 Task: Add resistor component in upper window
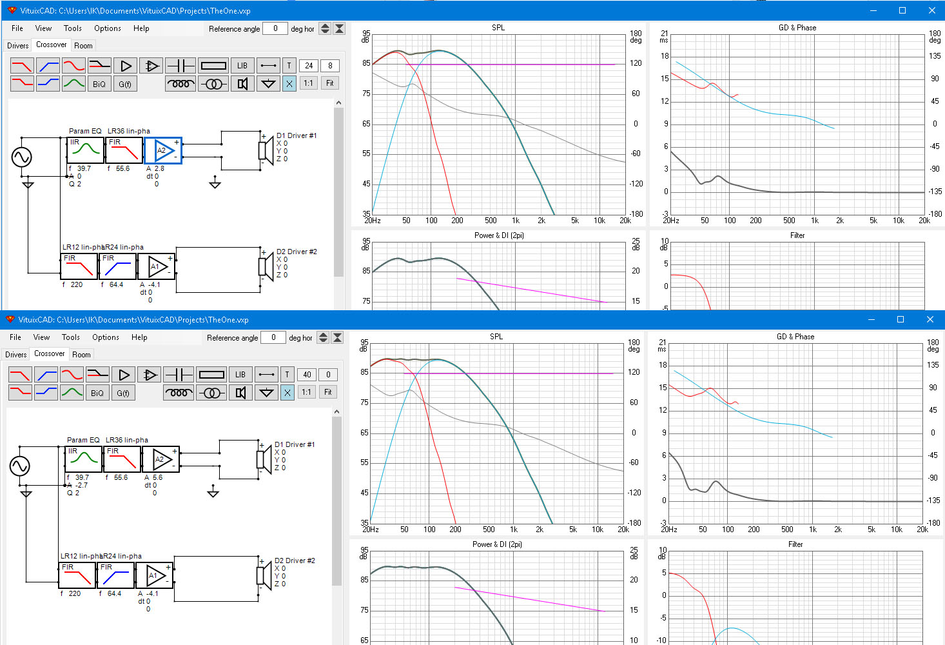tap(213, 65)
